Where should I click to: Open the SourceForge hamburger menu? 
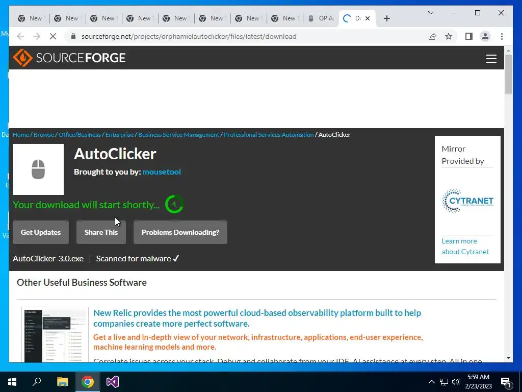[491, 59]
